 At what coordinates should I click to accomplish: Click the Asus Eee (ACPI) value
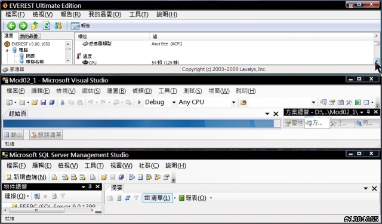pos(167,44)
